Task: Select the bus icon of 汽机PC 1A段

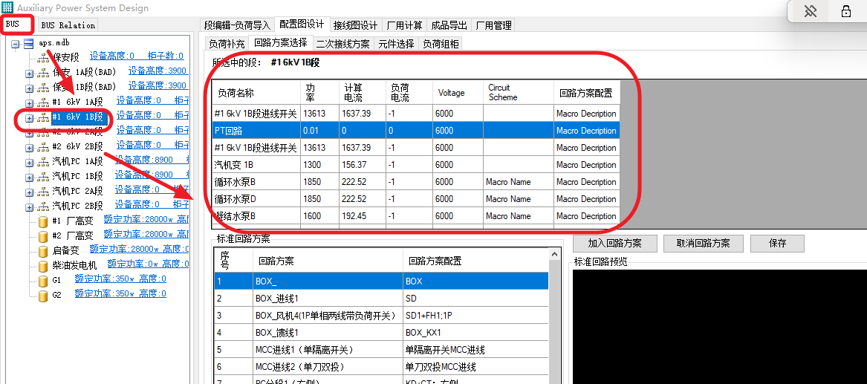Action: tap(43, 161)
